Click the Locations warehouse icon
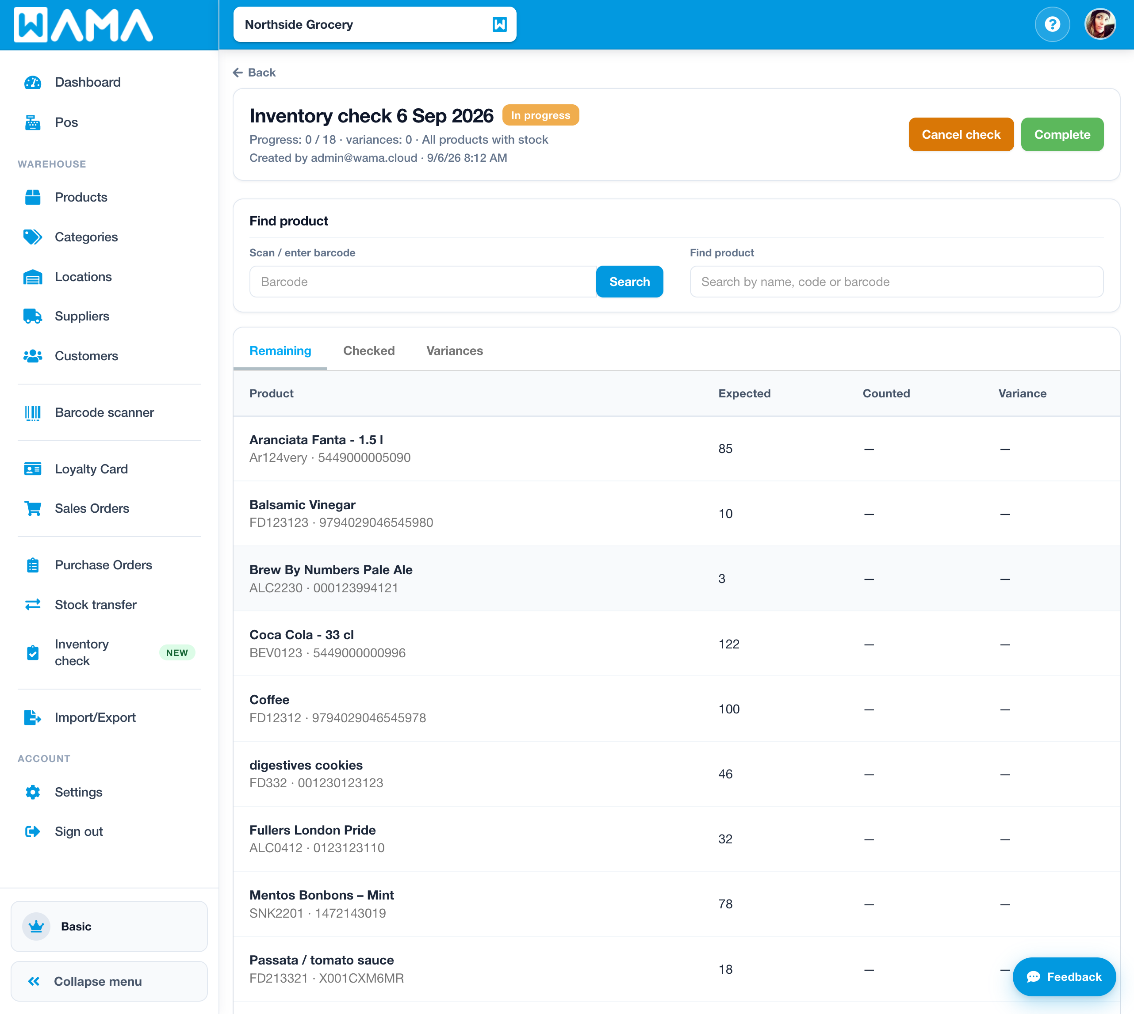Viewport: 1134px width, 1014px height. point(33,277)
